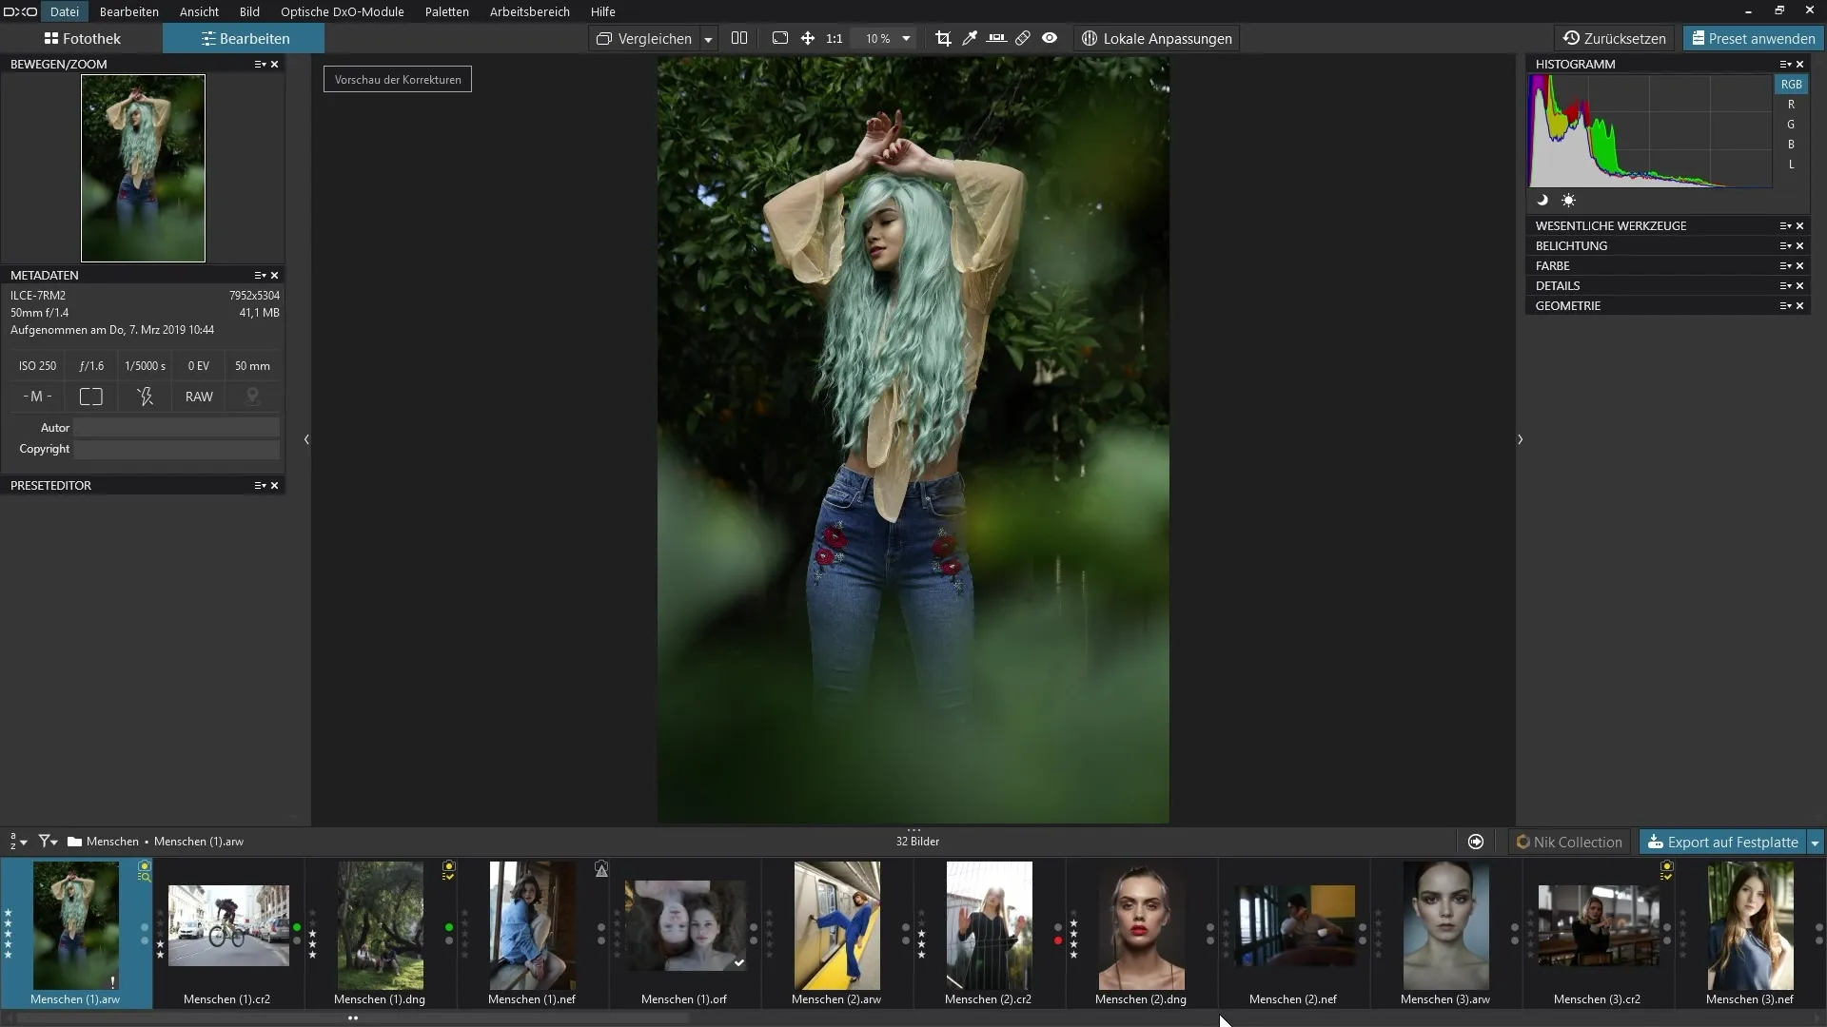Image resolution: width=1827 pixels, height=1027 pixels.
Task: Select the L luminance histogram channel
Action: pyautogui.click(x=1791, y=165)
